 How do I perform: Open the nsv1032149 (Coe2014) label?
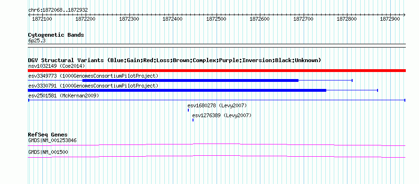pos(56,66)
